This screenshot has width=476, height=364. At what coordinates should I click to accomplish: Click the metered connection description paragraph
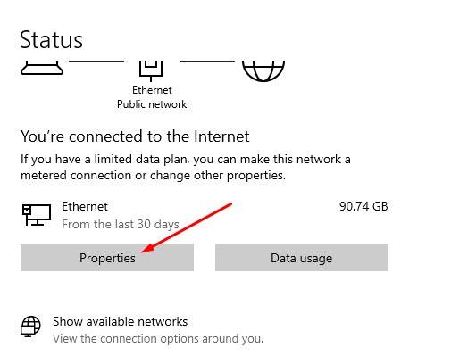(x=186, y=167)
